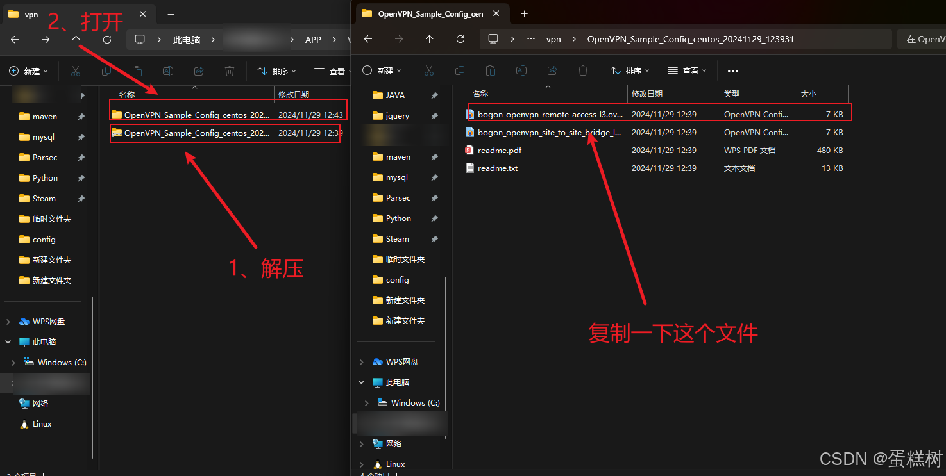
Task: Click Refresh icon in right OpenVPN window
Action: [x=460, y=39]
